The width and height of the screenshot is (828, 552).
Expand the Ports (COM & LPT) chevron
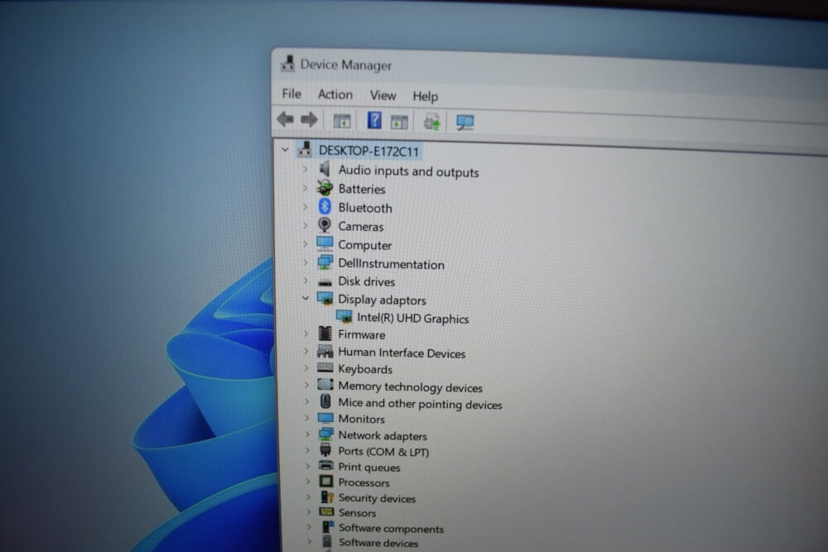tap(307, 450)
